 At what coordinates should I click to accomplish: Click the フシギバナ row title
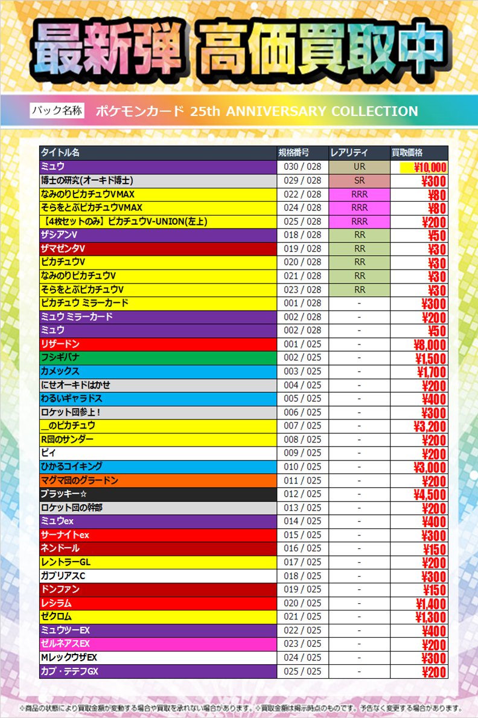[x=158, y=357]
